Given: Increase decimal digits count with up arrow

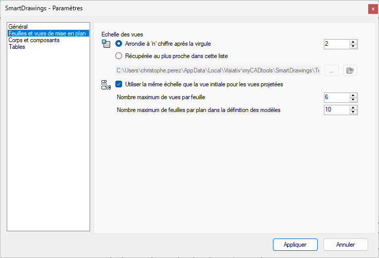Looking at the screenshot, I should (x=353, y=42).
